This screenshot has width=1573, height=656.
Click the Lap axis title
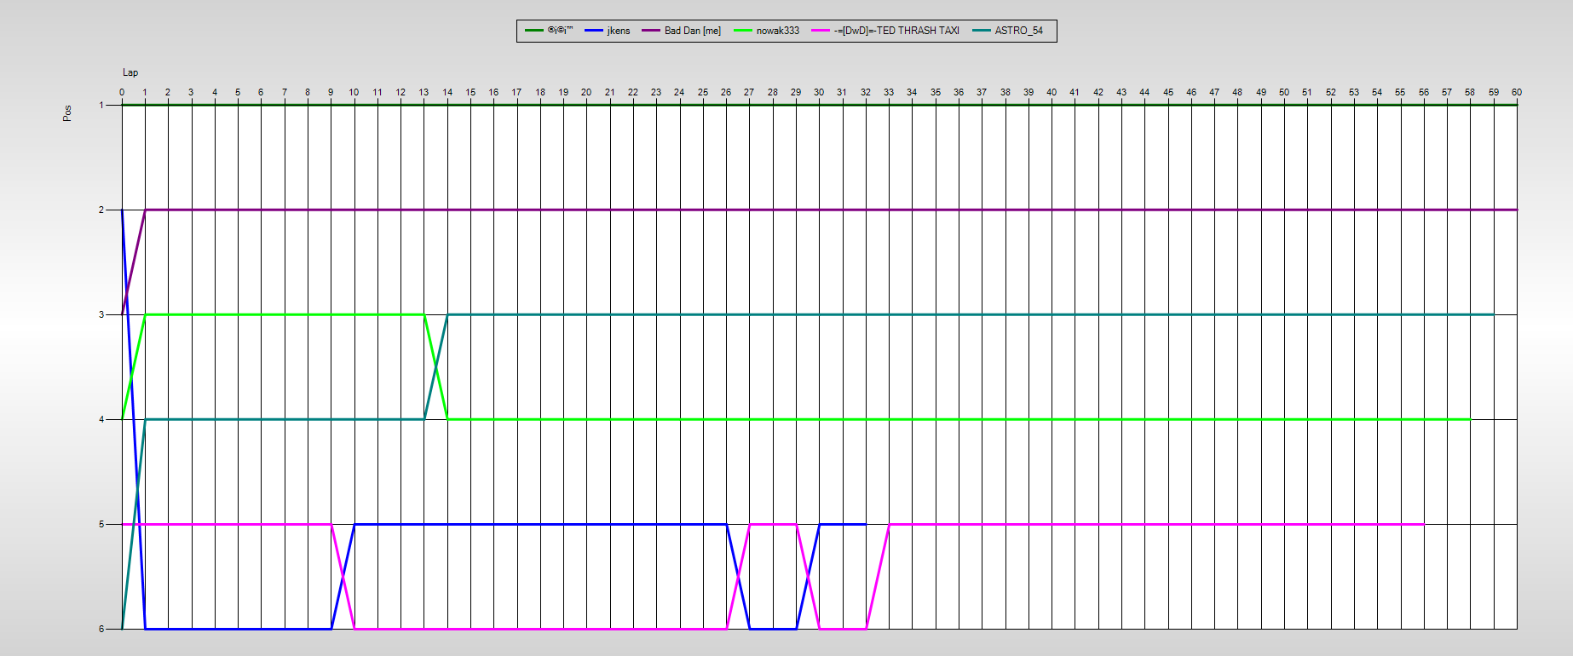[x=130, y=72]
